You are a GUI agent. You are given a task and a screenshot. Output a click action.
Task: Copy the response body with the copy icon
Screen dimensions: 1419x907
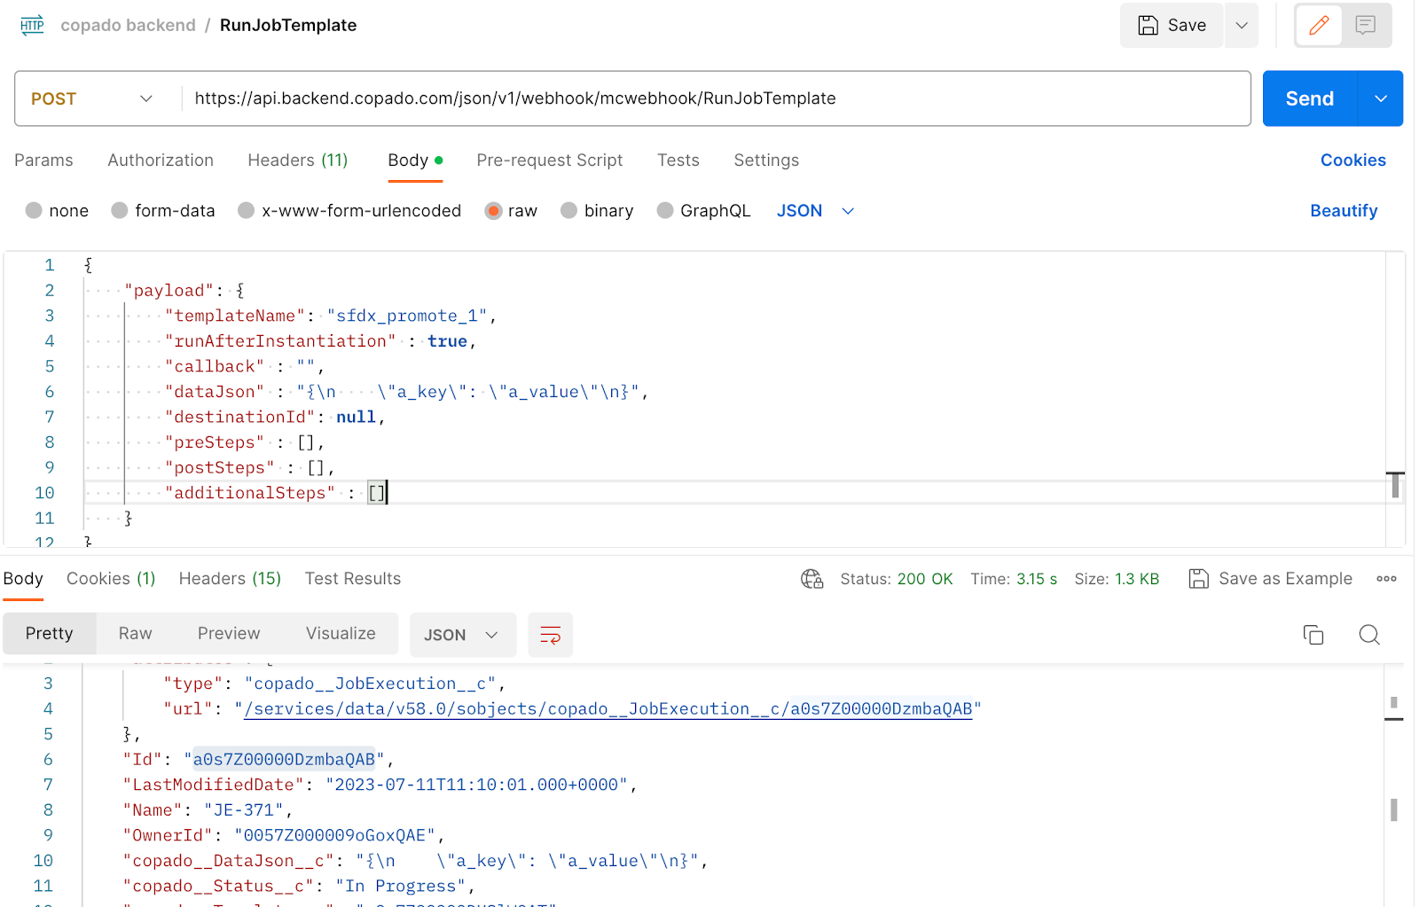pyautogui.click(x=1313, y=635)
